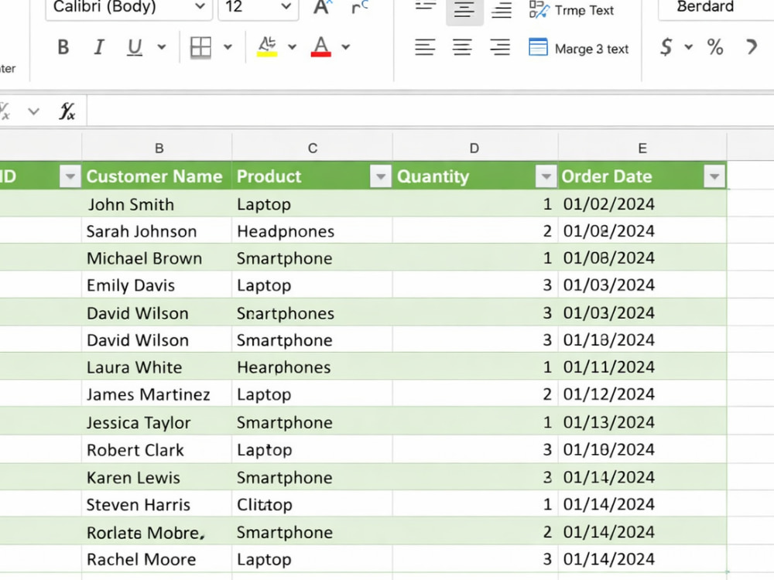
Task: Select Hearphones cell in Laura White row
Action: click(x=313, y=367)
